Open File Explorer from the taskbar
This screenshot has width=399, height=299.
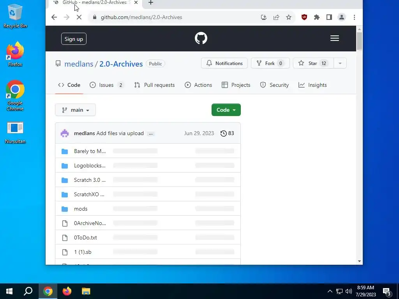point(86,291)
